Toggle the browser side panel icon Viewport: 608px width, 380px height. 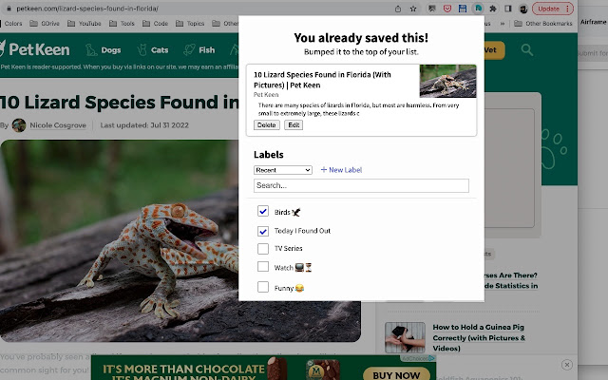click(508, 9)
